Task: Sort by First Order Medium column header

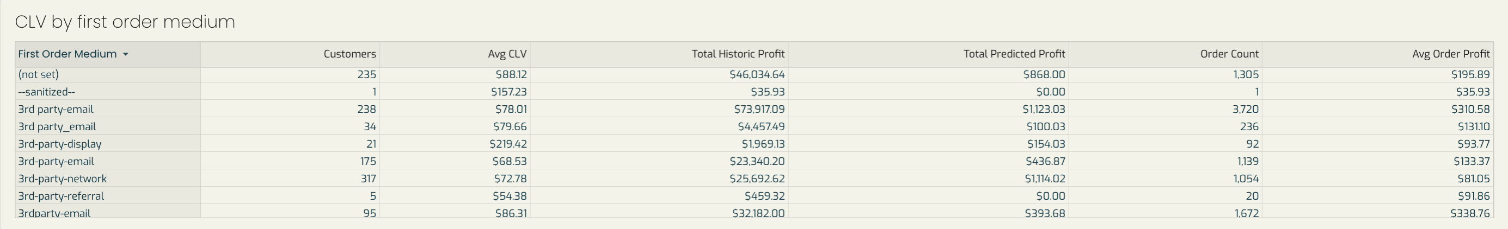Action: click(x=68, y=54)
